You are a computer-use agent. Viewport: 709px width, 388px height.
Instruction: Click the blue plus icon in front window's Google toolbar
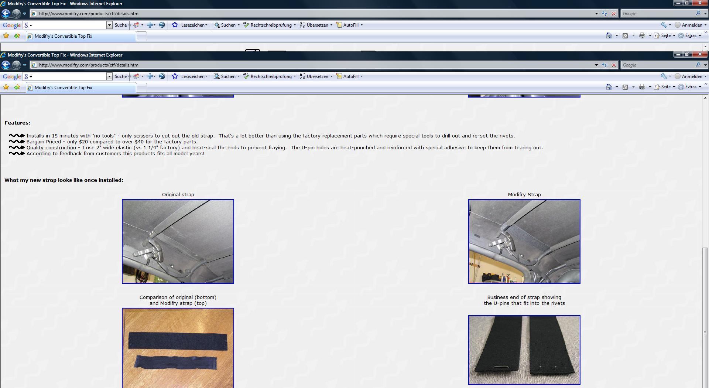150,76
